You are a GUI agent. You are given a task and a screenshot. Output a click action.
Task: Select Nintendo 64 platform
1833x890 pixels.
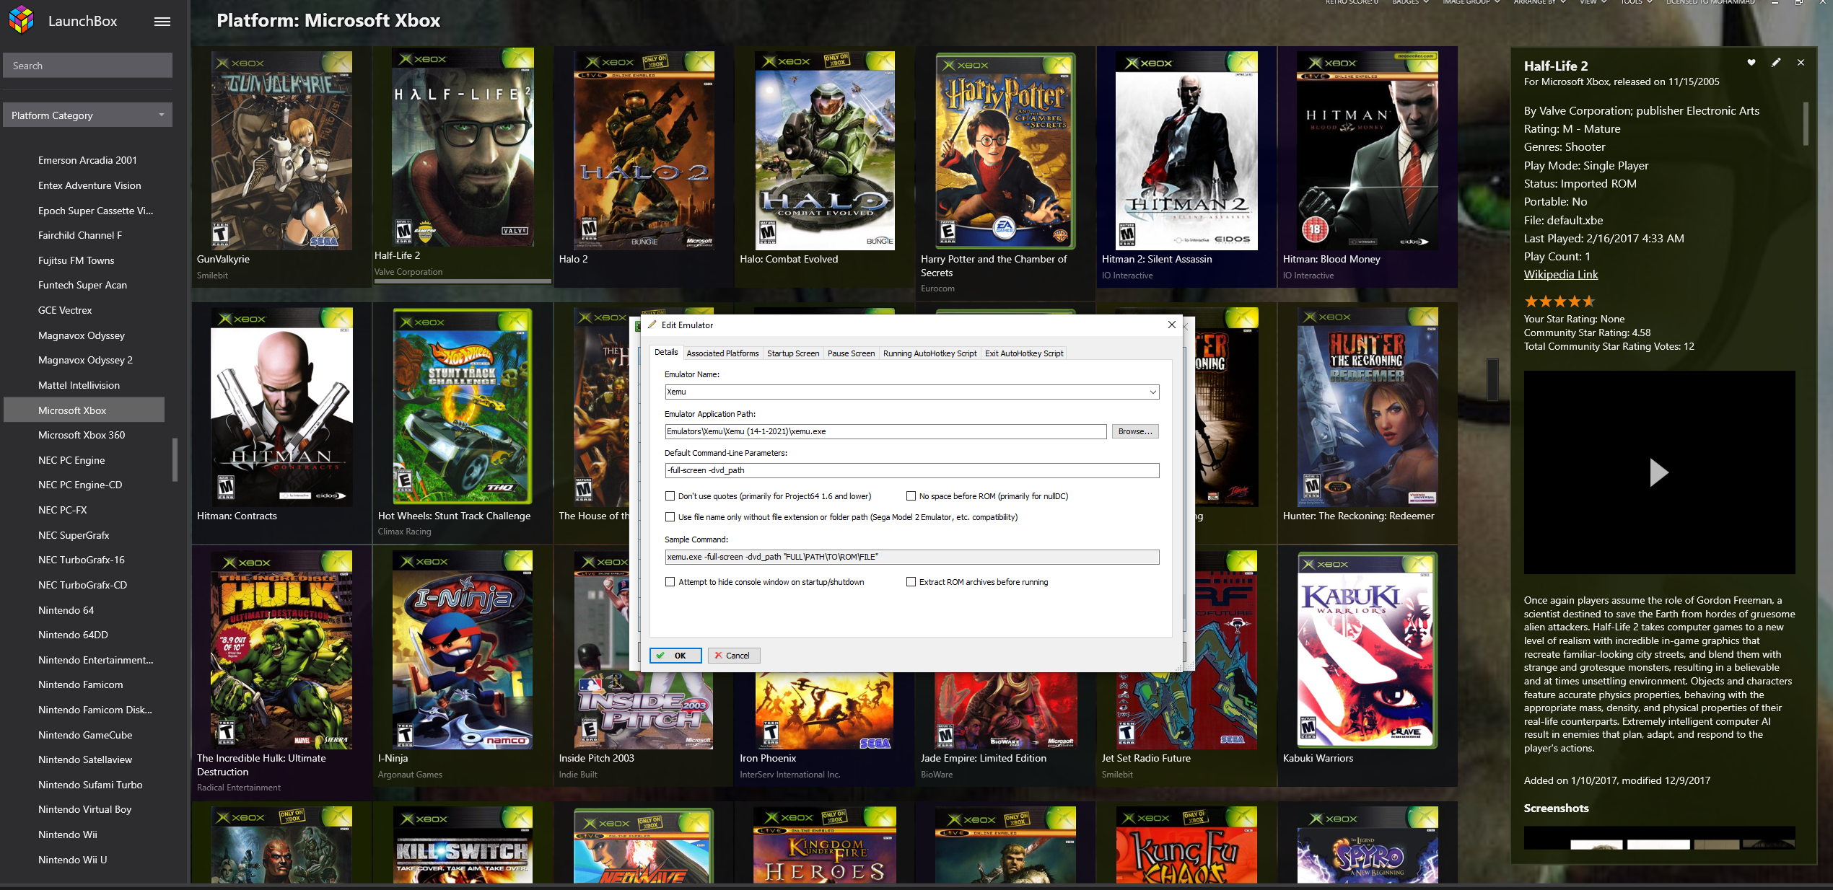coord(66,610)
